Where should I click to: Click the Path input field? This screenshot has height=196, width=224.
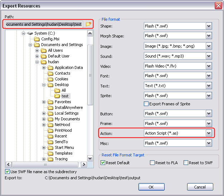(x=44, y=24)
